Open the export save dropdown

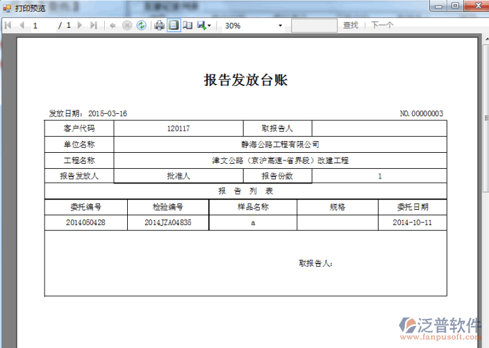click(x=204, y=25)
